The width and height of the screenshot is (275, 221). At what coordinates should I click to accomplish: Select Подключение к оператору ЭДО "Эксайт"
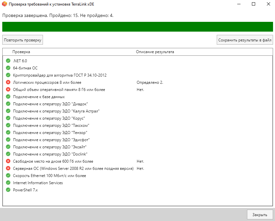click(x=50, y=147)
